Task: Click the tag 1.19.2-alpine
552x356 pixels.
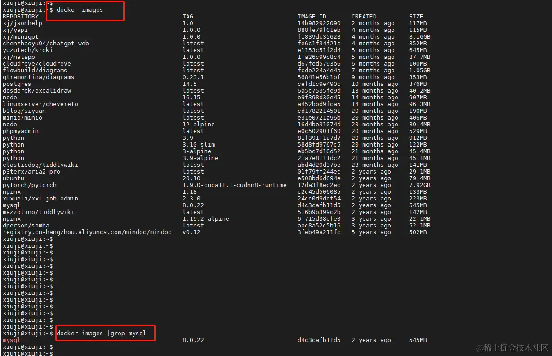Action: click(x=206, y=218)
